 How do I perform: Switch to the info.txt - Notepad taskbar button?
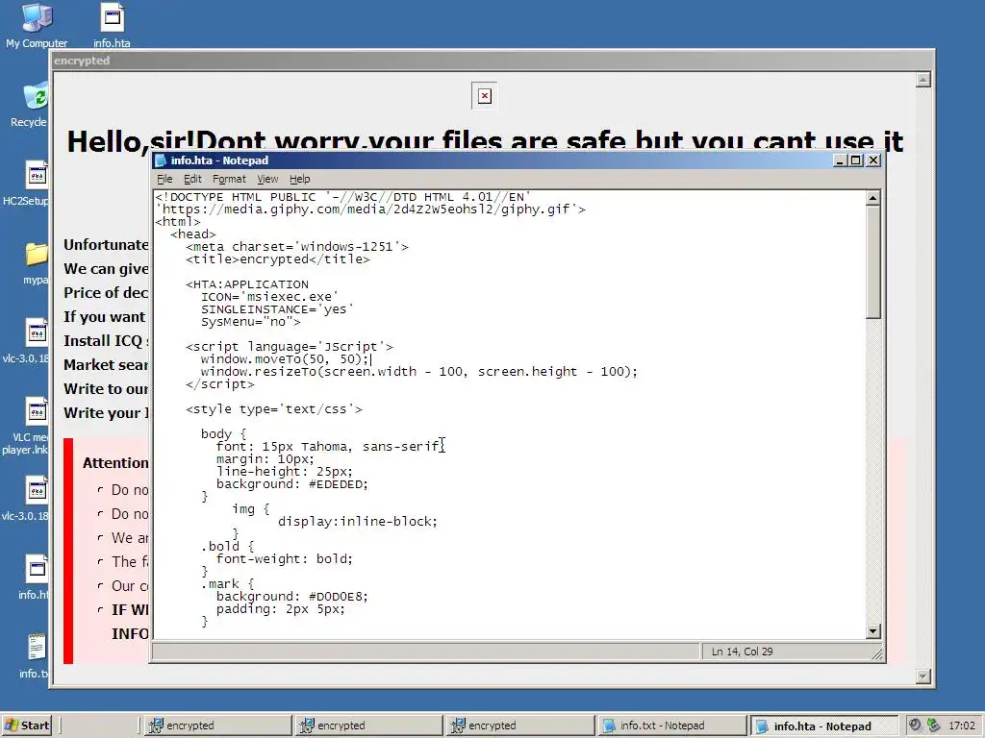tap(671, 726)
